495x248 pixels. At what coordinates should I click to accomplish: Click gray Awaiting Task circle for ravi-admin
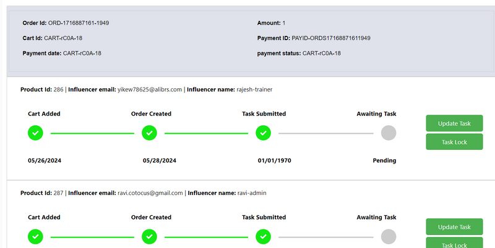pos(389,237)
